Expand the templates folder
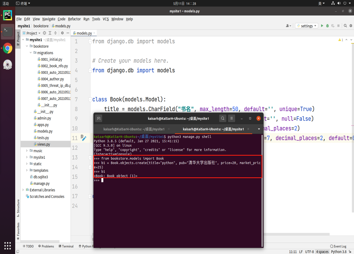The image size is (354, 254). coord(27,170)
